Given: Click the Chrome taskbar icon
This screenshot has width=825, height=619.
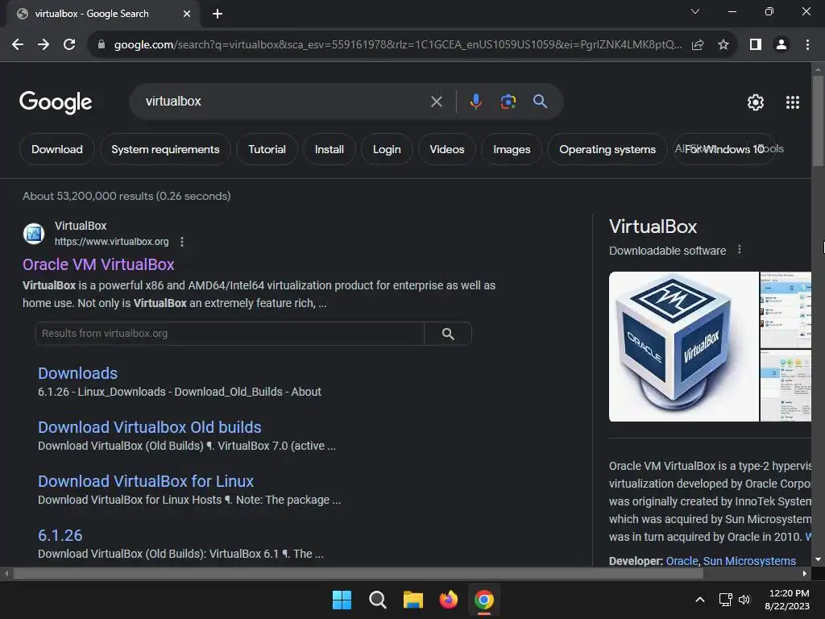Looking at the screenshot, I should click(x=484, y=600).
